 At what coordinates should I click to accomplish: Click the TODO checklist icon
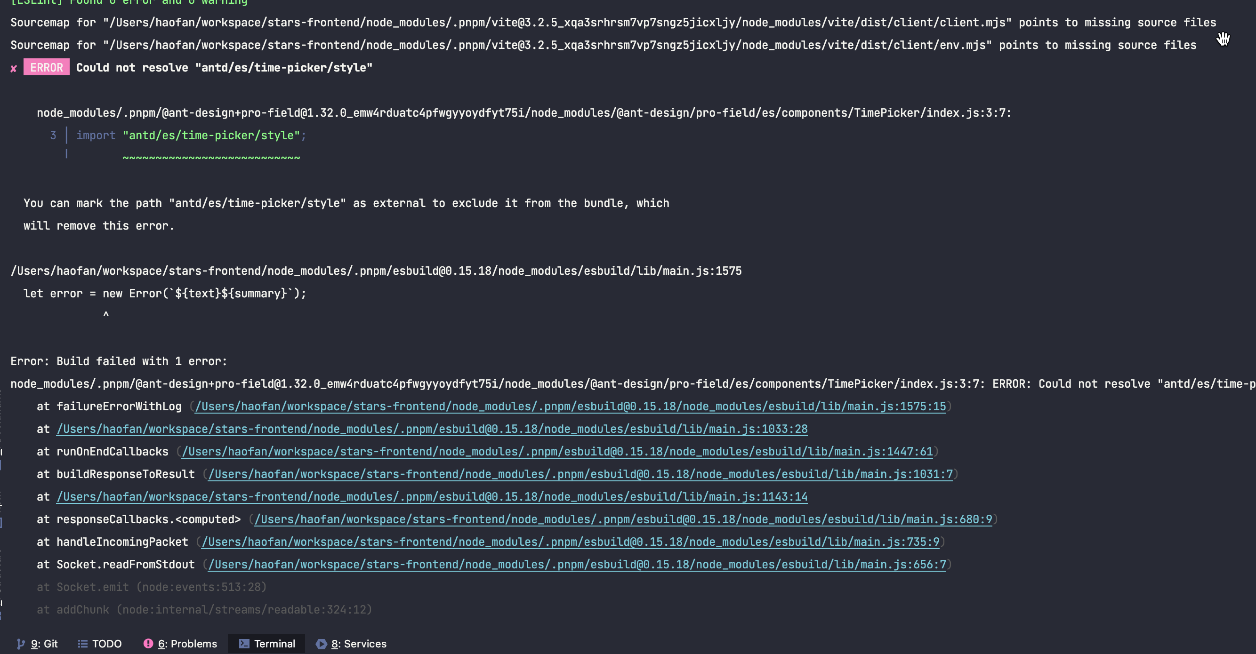point(82,644)
